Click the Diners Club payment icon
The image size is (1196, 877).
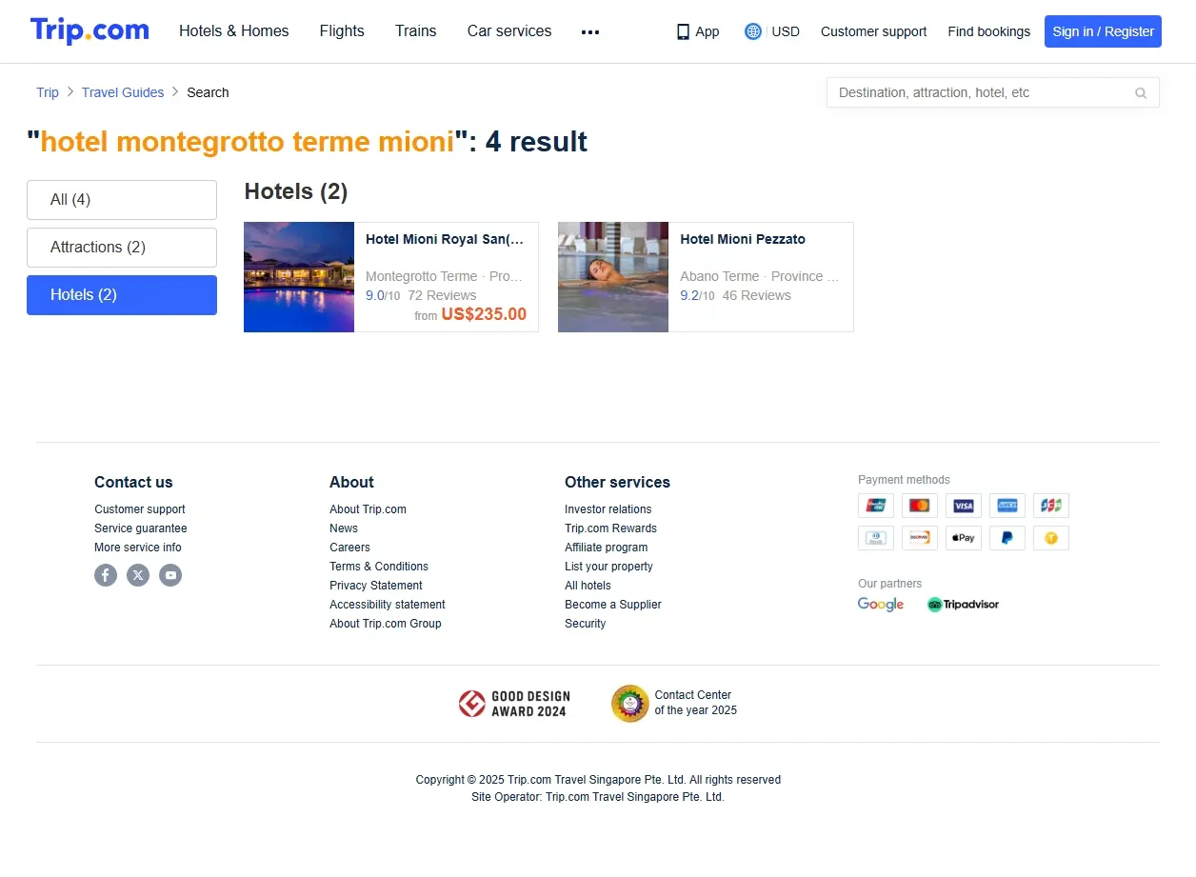pyautogui.click(x=876, y=538)
